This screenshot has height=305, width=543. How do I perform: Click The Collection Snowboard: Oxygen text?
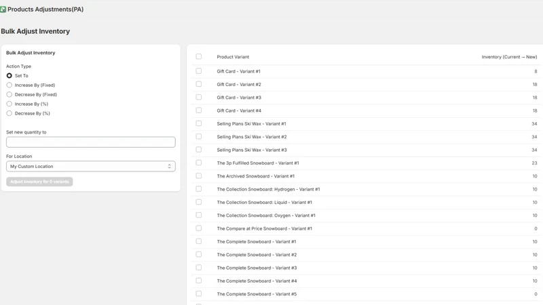tap(266, 216)
